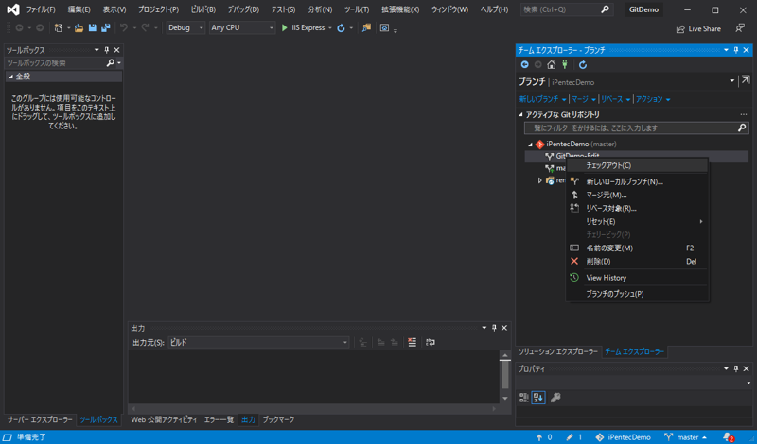Select Checkout from the context menu
The width and height of the screenshot is (757, 444).
point(608,165)
